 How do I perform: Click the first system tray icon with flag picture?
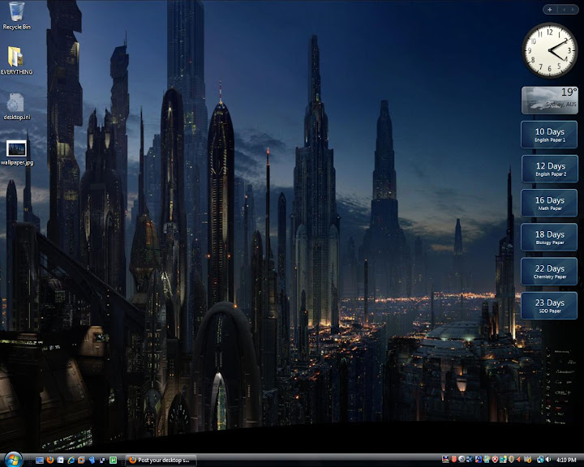pos(445,459)
